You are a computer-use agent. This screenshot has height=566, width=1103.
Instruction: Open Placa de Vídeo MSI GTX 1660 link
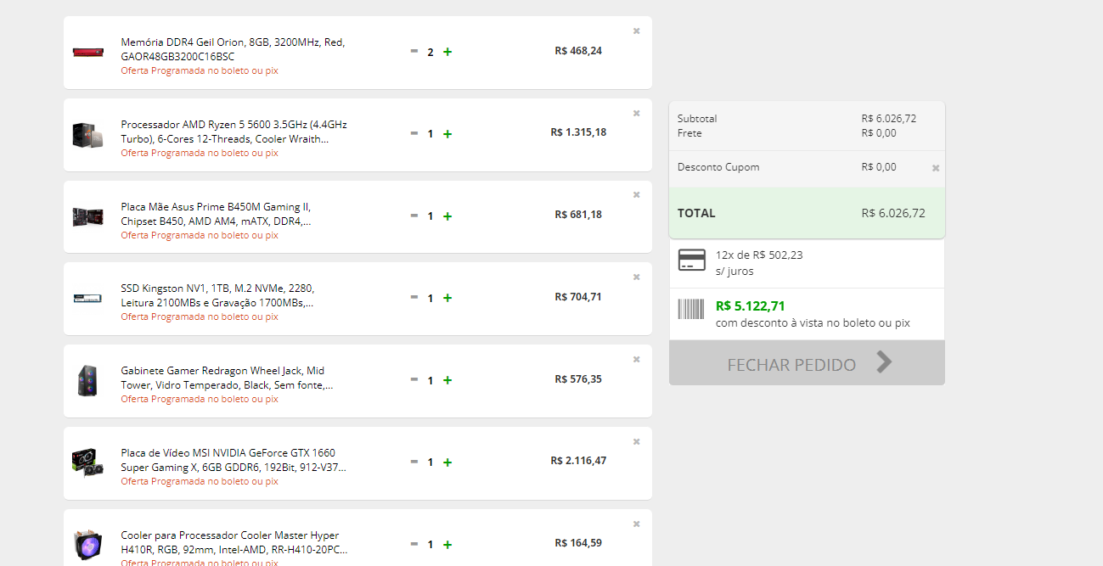click(234, 460)
